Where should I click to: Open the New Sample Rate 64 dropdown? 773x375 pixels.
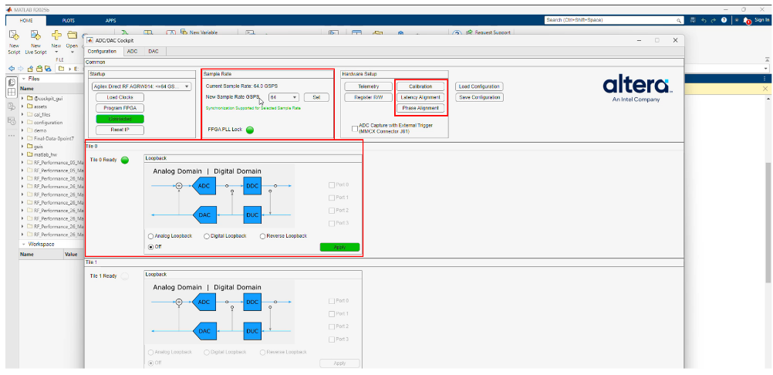coord(283,97)
